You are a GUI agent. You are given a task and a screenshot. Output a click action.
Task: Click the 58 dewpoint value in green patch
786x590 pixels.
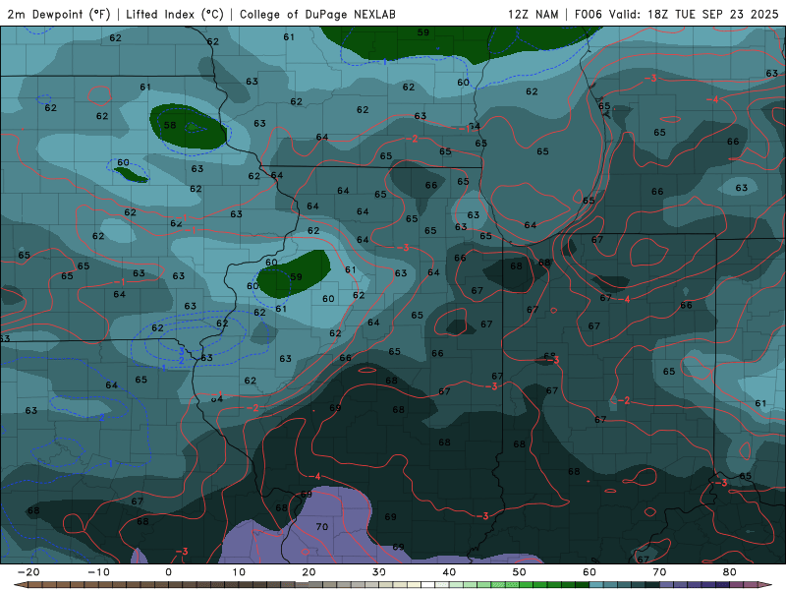pos(170,125)
